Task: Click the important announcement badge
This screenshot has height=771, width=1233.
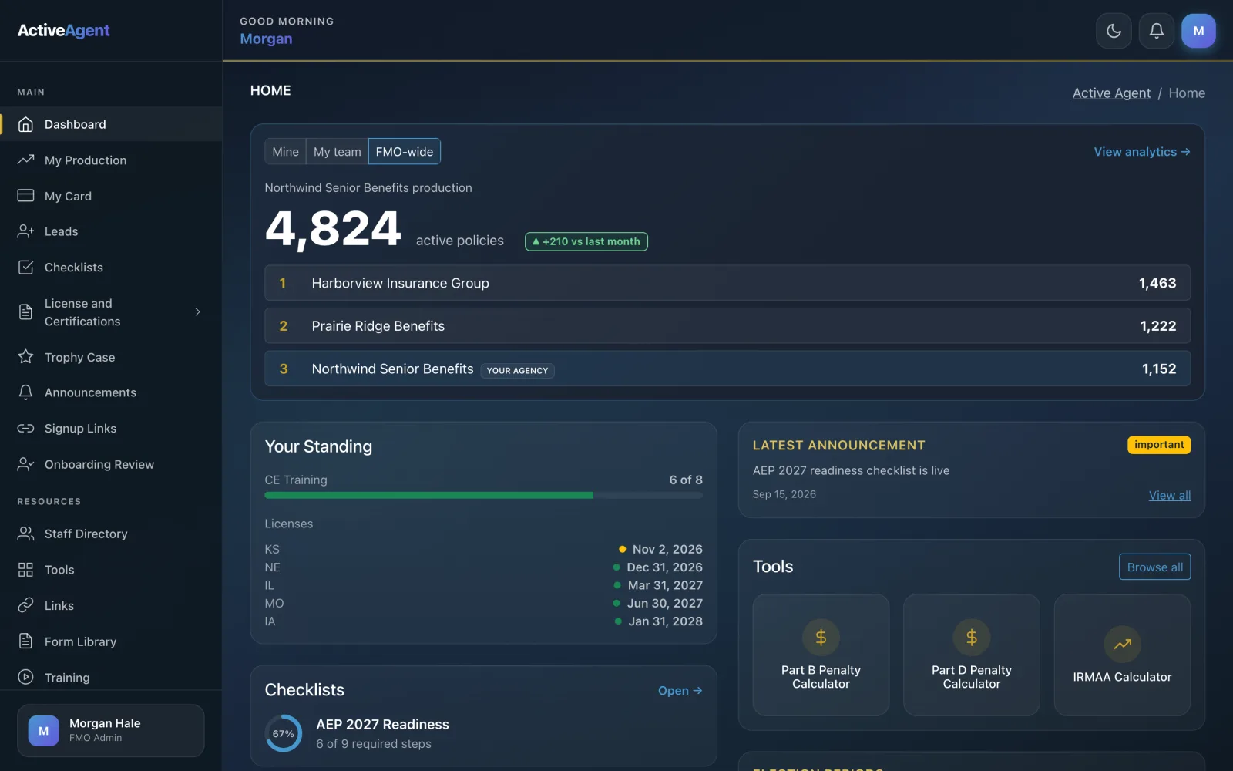Action: click(1159, 445)
